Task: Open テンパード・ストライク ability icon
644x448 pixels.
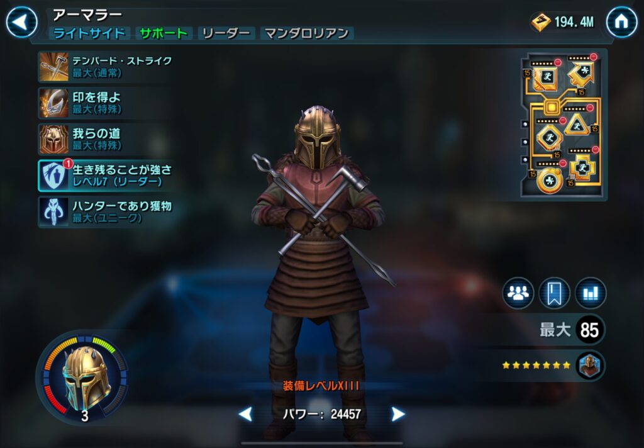Action: pyautogui.click(x=54, y=67)
